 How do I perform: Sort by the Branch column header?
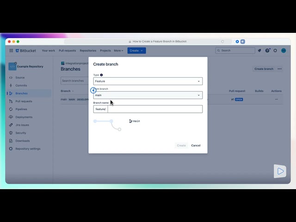(67, 91)
